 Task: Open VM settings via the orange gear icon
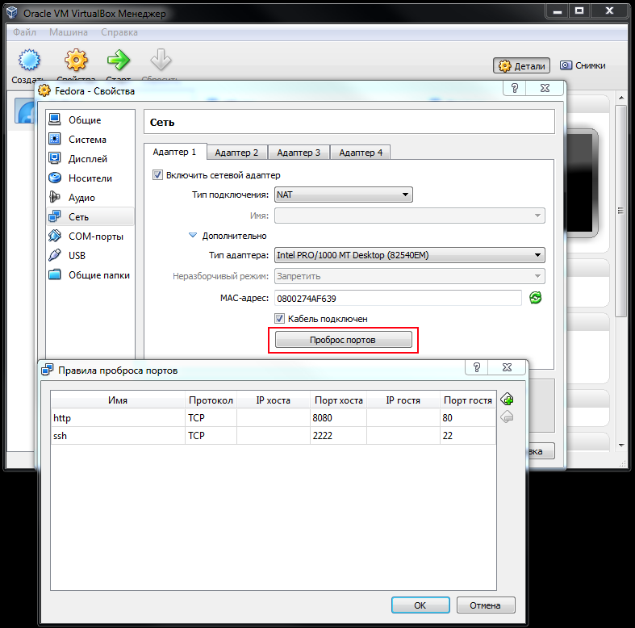point(76,60)
